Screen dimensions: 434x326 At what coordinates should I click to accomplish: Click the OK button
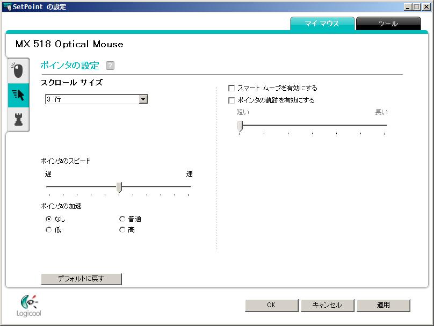(271, 305)
